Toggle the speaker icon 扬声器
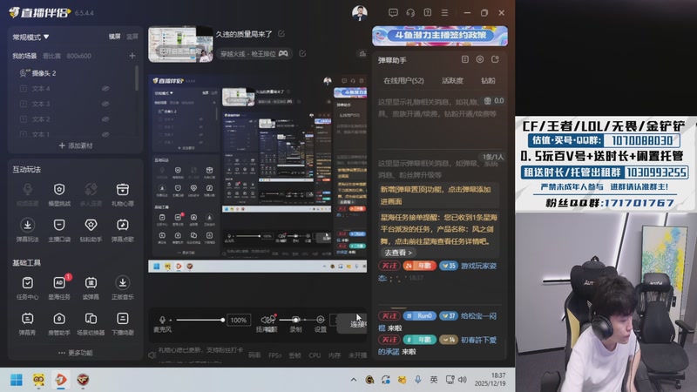697x392 pixels. [x=267, y=320]
